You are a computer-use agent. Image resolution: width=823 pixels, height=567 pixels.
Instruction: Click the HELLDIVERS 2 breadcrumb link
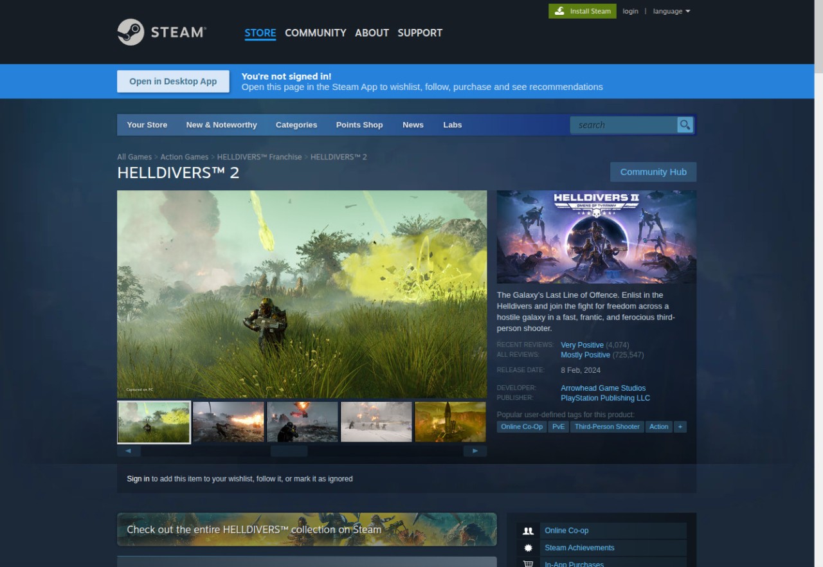click(338, 157)
